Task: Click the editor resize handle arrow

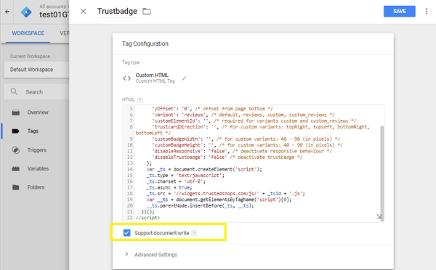Action: (379, 216)
